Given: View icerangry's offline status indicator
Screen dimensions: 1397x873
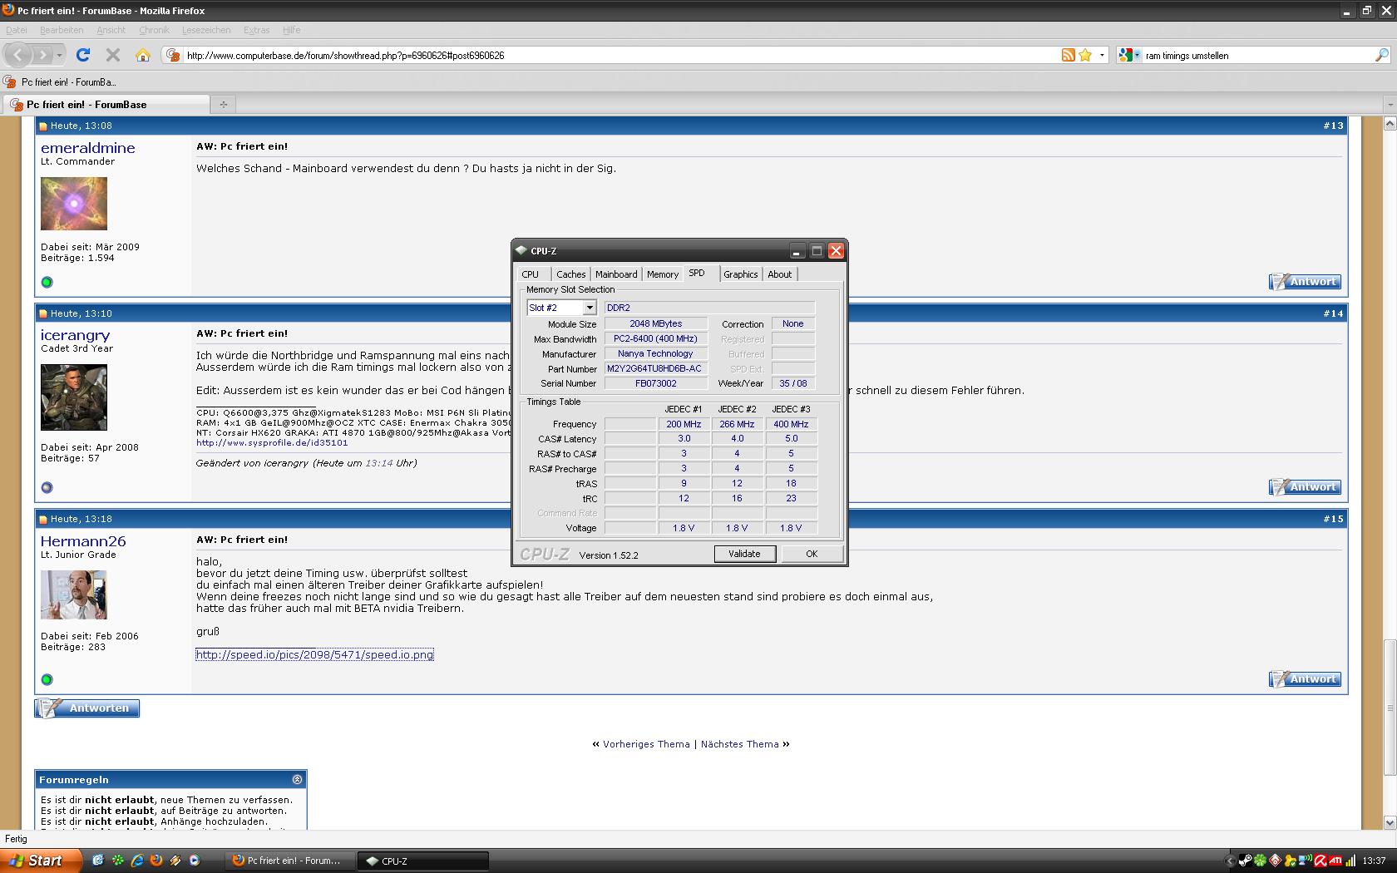Looking at the screenshot, I should point(47,487).
